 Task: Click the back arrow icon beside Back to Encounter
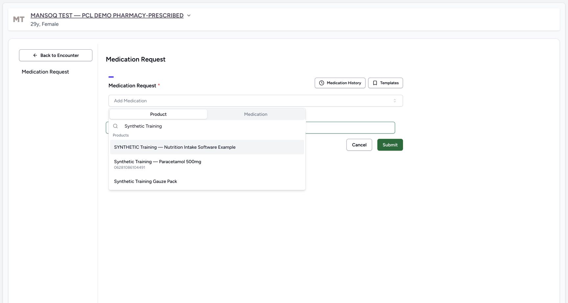click(35, 55)
